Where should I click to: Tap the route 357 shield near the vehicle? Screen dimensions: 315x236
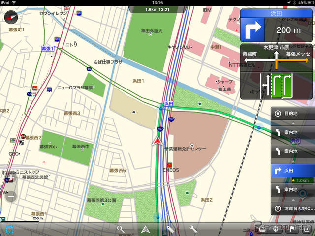click(x=160, y=129)
